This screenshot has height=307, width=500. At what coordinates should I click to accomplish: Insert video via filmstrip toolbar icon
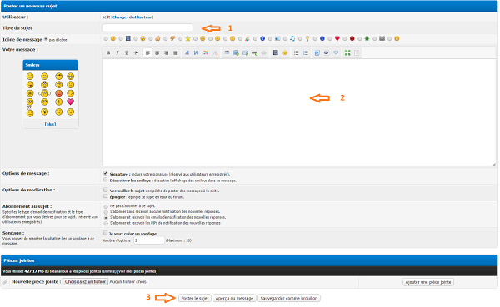coord(276,53)
